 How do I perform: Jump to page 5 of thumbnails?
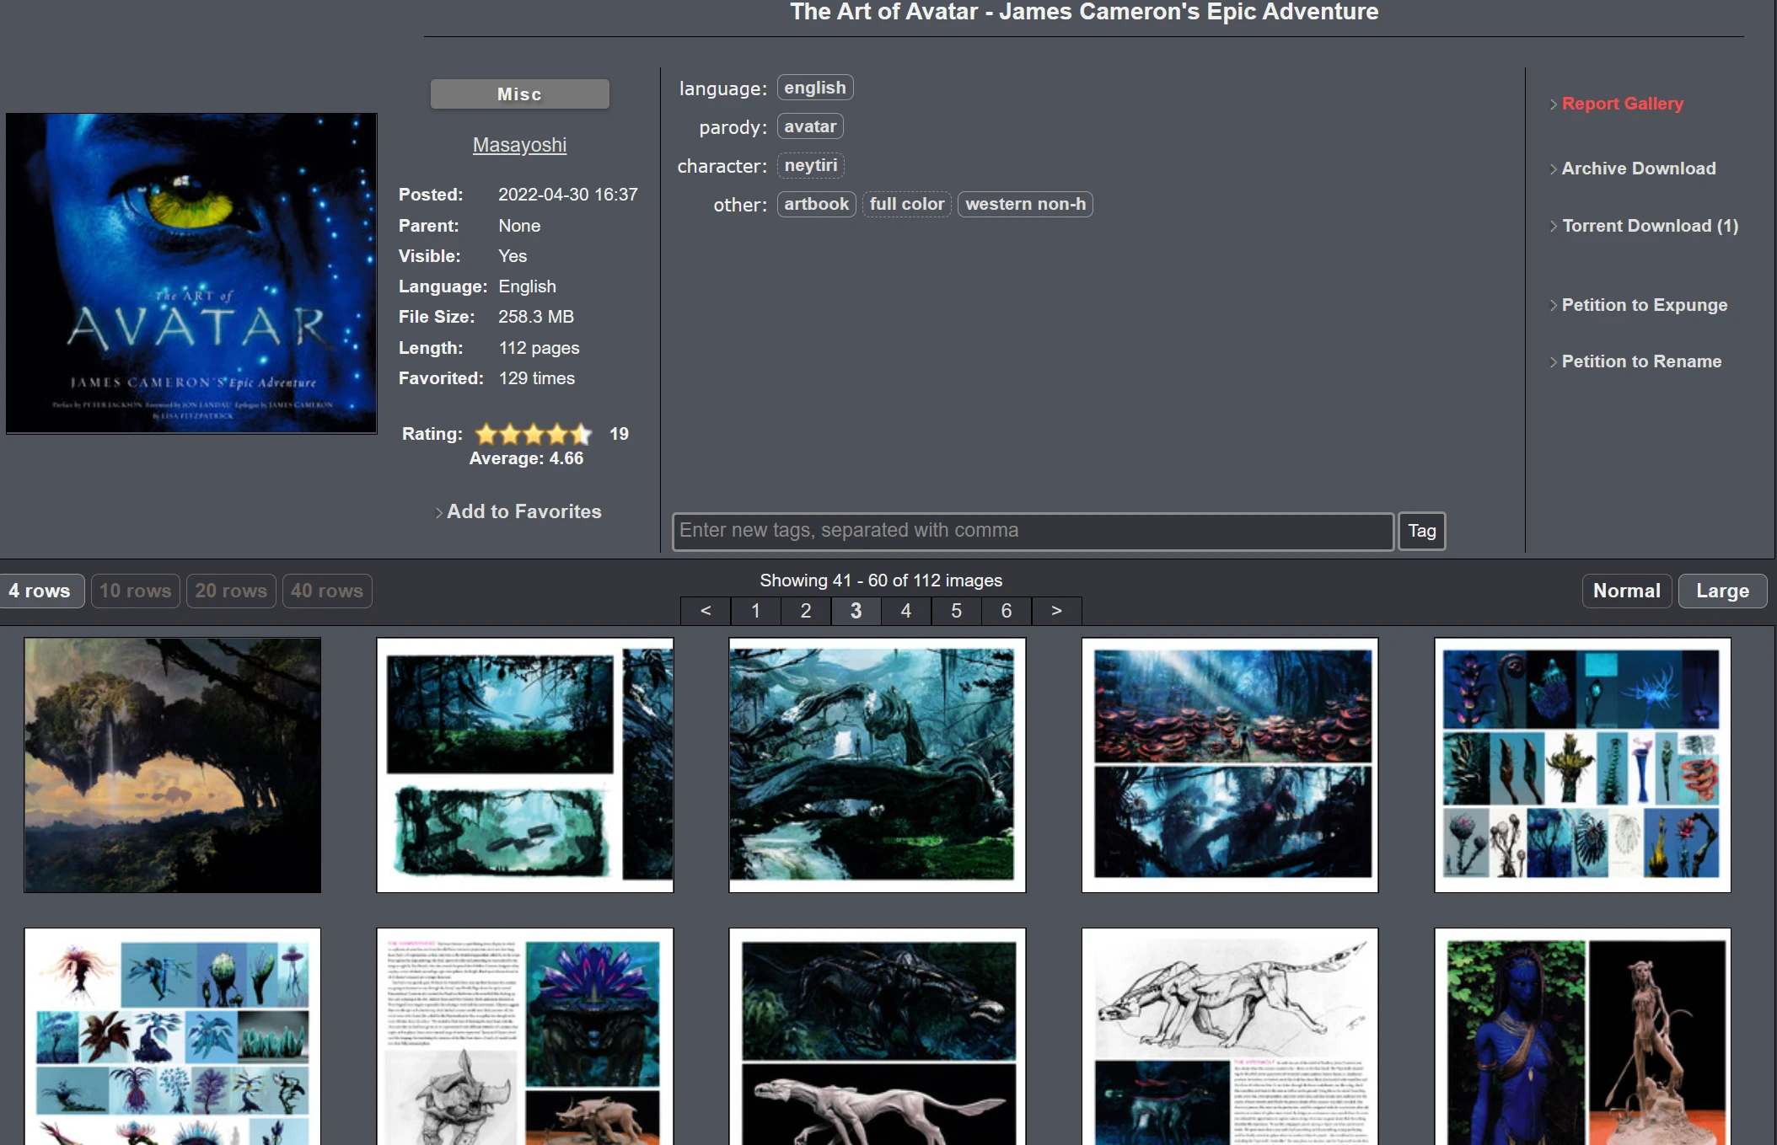click(x=956, y=611)
